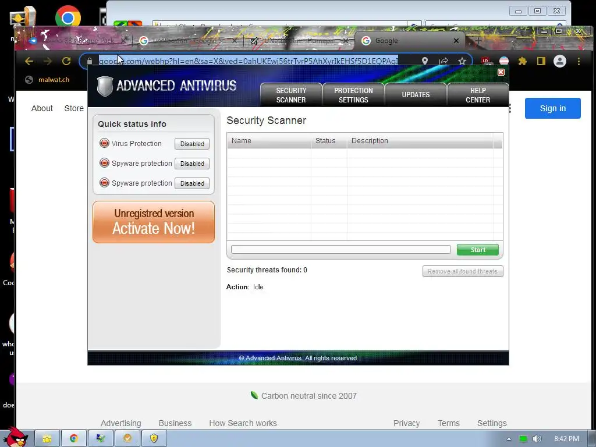Open the Chrome Extensions puzzle icon
The image size is (596, 447).
(523, 61)
